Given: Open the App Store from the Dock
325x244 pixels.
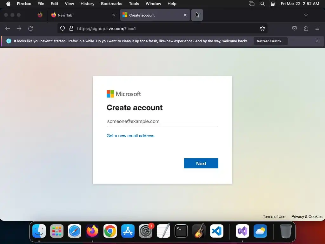Looking at the screenshot, I should (128, 231).
